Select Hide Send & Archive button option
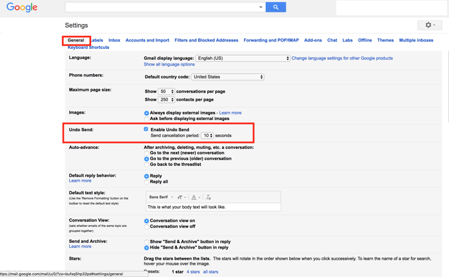Viewport: 449px width, 277px height. (146, 247)
